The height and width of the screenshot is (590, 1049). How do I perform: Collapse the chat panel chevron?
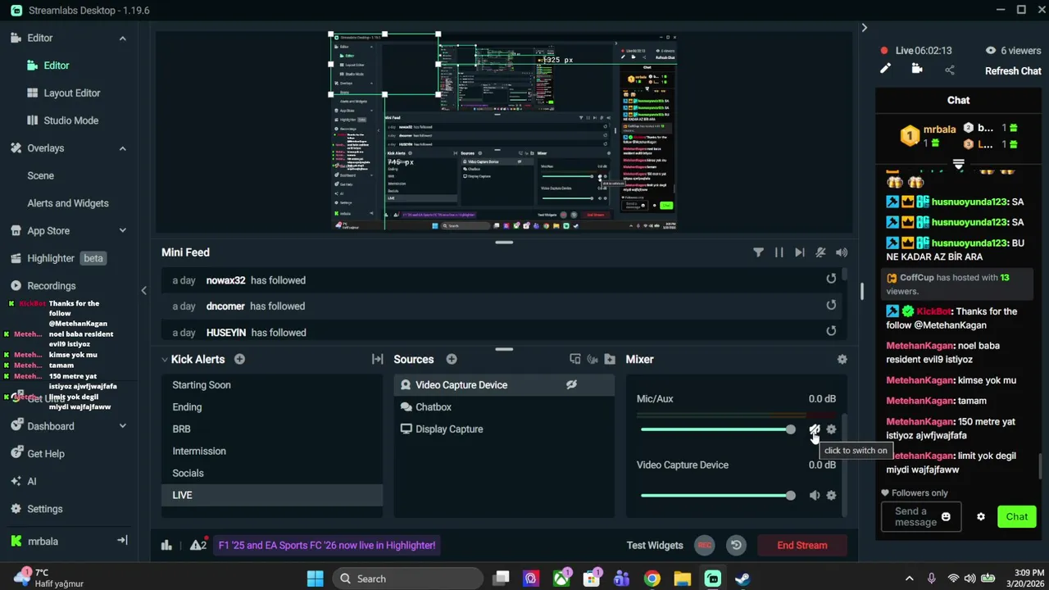click(x=864, y=28)
